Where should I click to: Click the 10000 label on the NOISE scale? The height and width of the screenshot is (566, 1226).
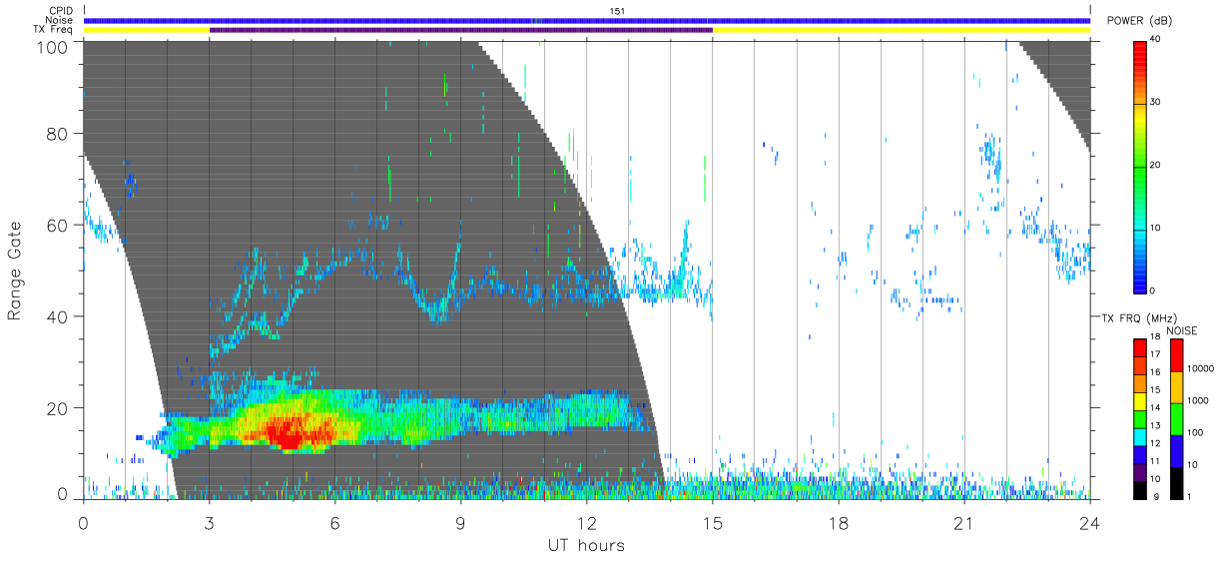pos(1201,368)
